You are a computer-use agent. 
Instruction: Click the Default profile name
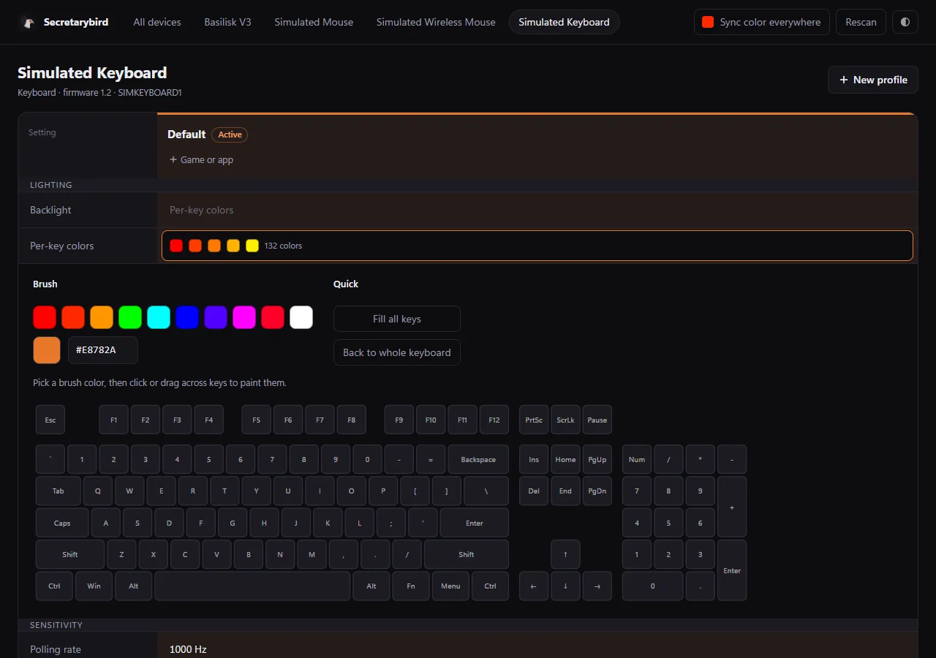(x=186, y=134)
